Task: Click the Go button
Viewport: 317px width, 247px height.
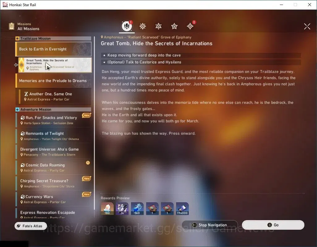Action: click(273, 225)
